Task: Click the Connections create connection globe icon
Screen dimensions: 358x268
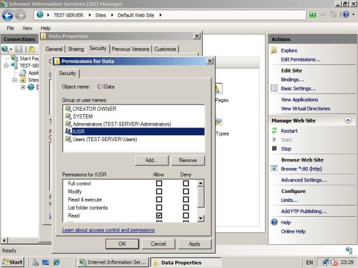Action: pos(5,49)
